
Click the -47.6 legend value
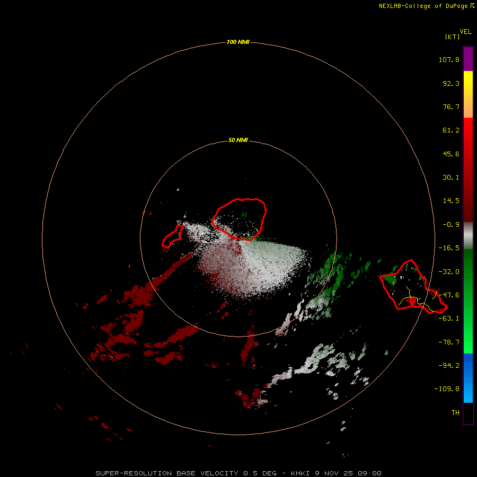(x=449, y=295)
